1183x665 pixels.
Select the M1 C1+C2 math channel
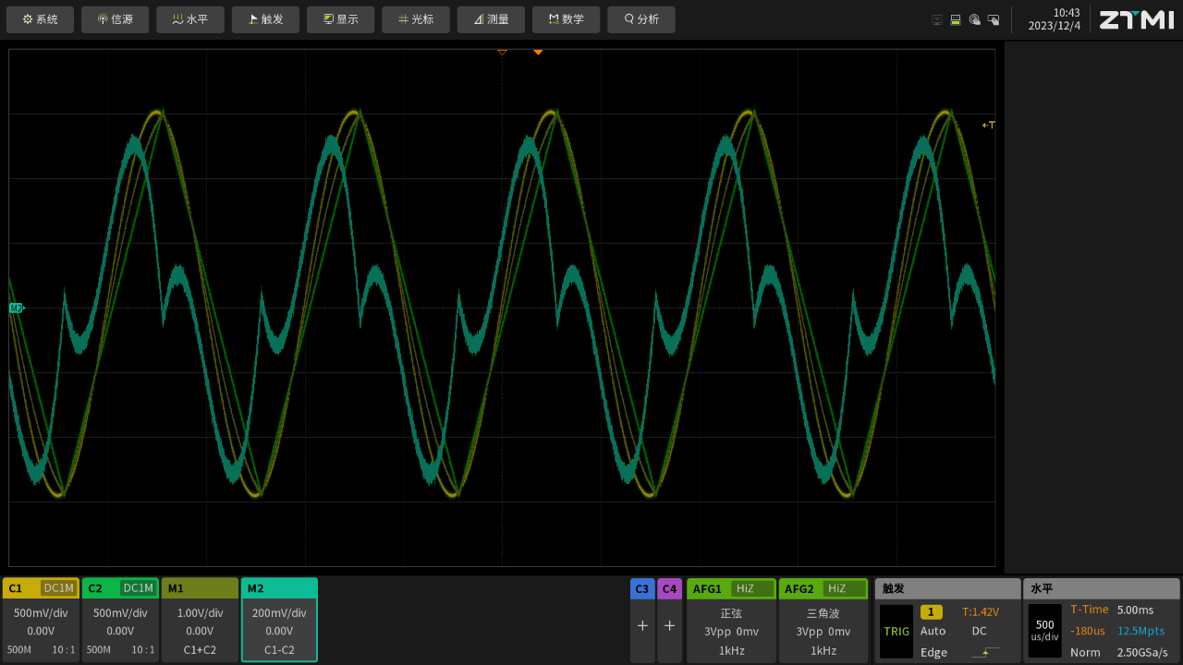pyautogui.click(x=200, y=620)
